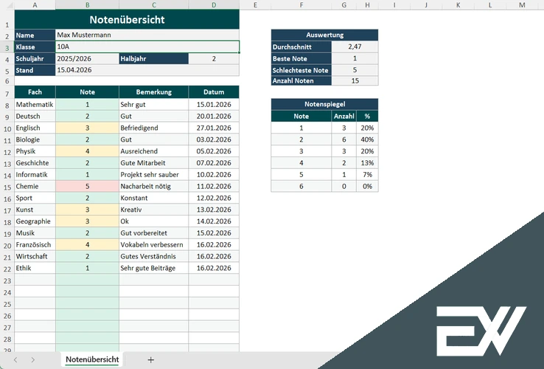The width and height of the screenshot is (544, 369).
Task: Click the Durchschnitt value 2,47
Action: [355, 46]
